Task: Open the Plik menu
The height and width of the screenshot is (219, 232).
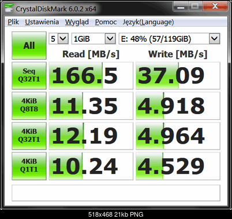Action: pyautogui.click(x=13, y=22)
